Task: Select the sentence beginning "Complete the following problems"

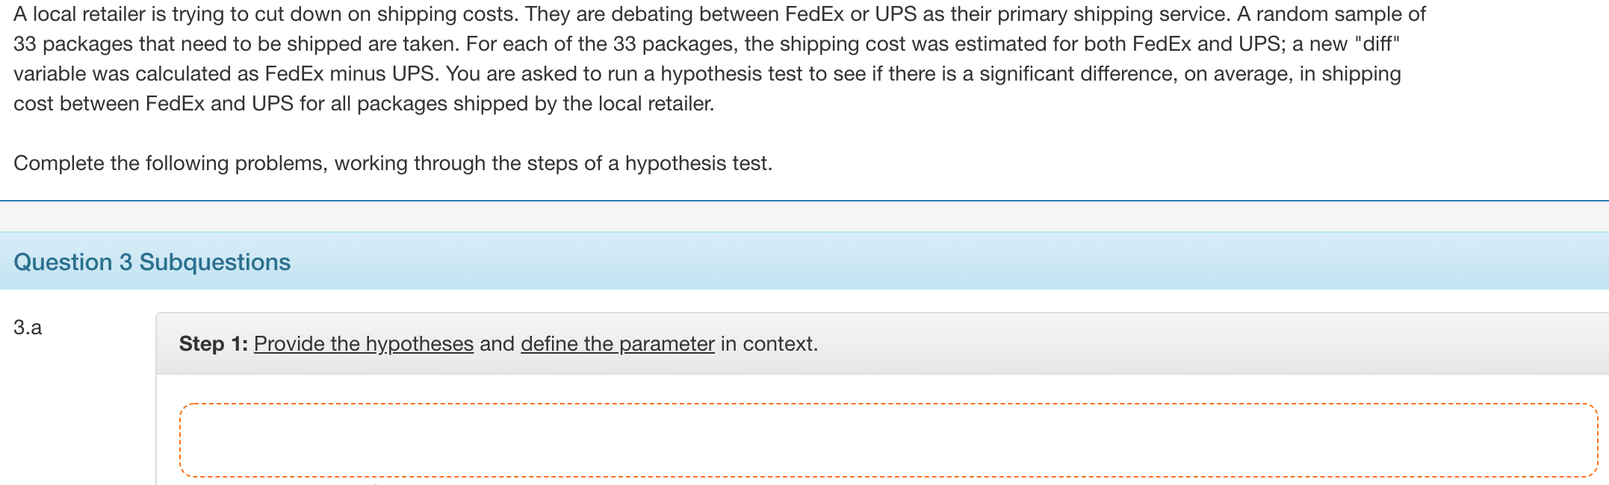Action: pyautogui.click(x=394, y=163)
